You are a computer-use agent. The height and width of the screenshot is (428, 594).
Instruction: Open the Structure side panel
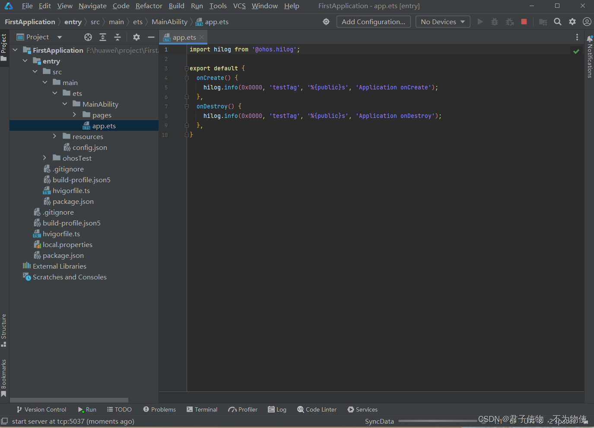4,330
